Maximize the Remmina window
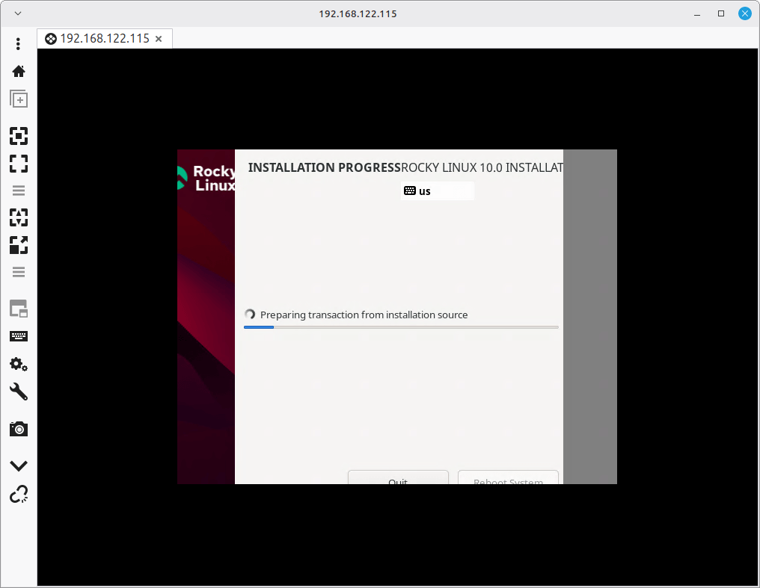The width and height of the screenshot is (760, 588). coord(721,13)
